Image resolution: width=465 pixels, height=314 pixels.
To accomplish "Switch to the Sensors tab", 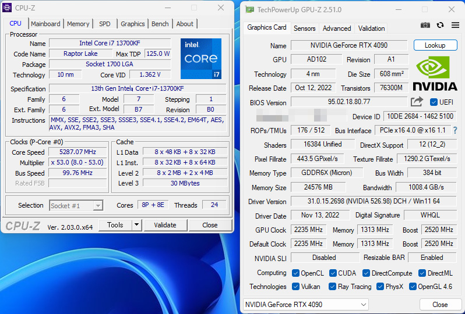I will [304, 28].
